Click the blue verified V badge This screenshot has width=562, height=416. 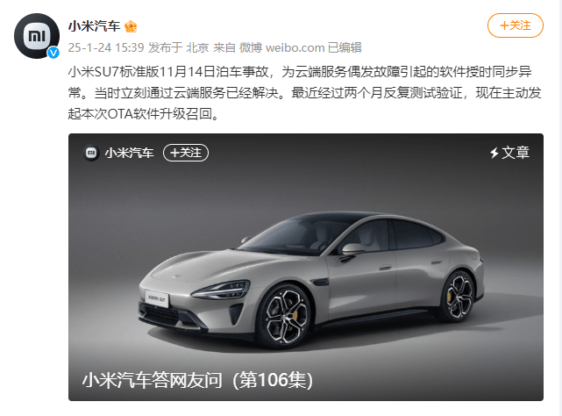click(x=53, y=53)
